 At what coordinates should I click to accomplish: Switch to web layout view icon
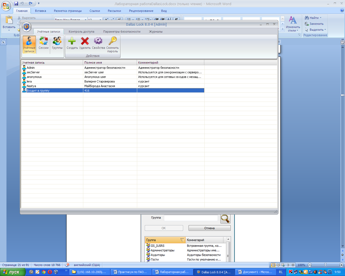pos(283,265)
